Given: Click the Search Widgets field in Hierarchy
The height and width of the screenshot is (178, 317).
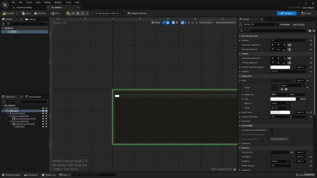Looking at the screenshot, I should (25, 102).
